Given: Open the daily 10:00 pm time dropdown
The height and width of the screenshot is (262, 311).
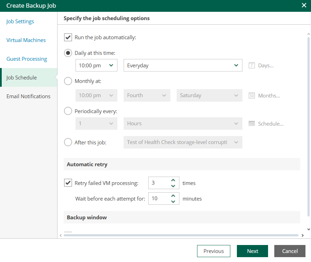Looking at the screenshot, I should [96, 65].
